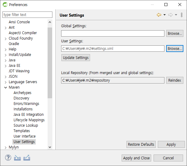Viewport: 187px width, 166px height.
Task: Expand the Cloud Foundry node
Action: 6,38
